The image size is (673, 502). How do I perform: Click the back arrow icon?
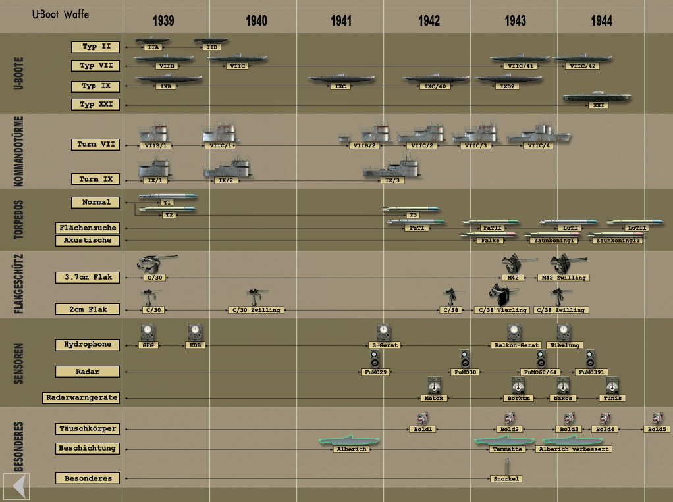[16, 486]
